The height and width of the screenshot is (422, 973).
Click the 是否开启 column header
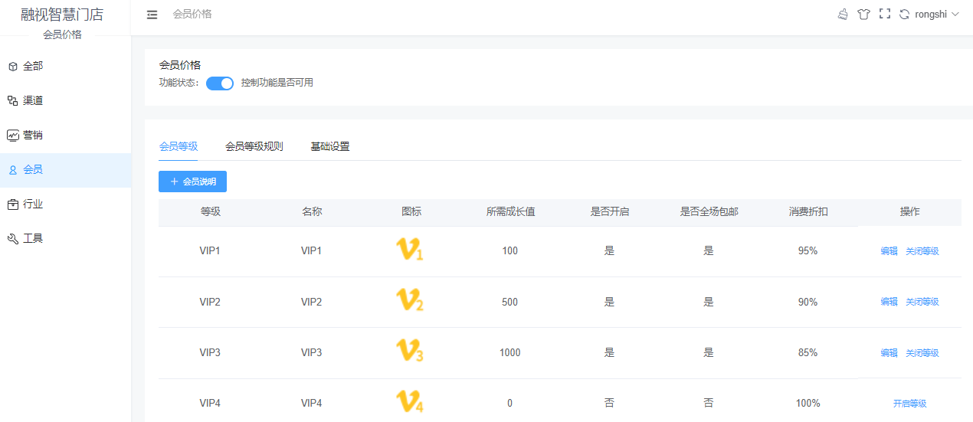click(610, 211)
